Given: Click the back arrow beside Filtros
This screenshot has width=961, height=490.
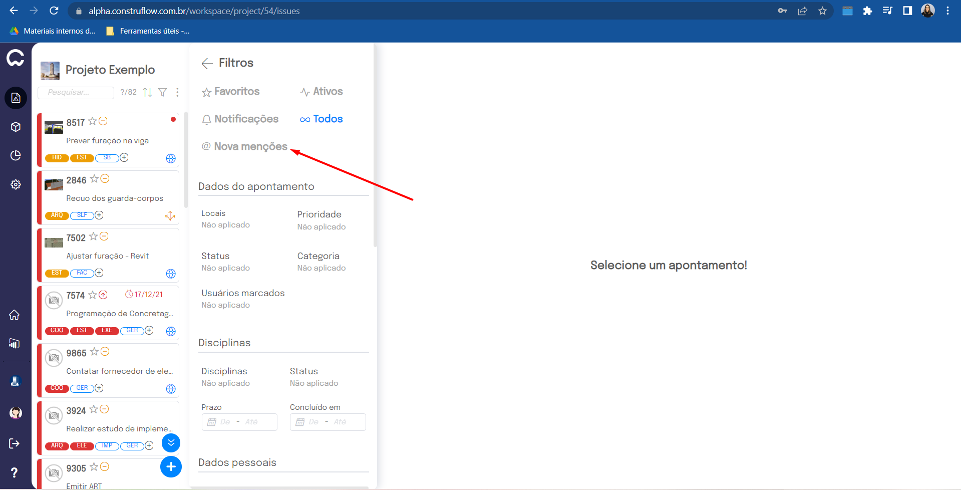Looking at the screenshot, I should pos(207,63).
